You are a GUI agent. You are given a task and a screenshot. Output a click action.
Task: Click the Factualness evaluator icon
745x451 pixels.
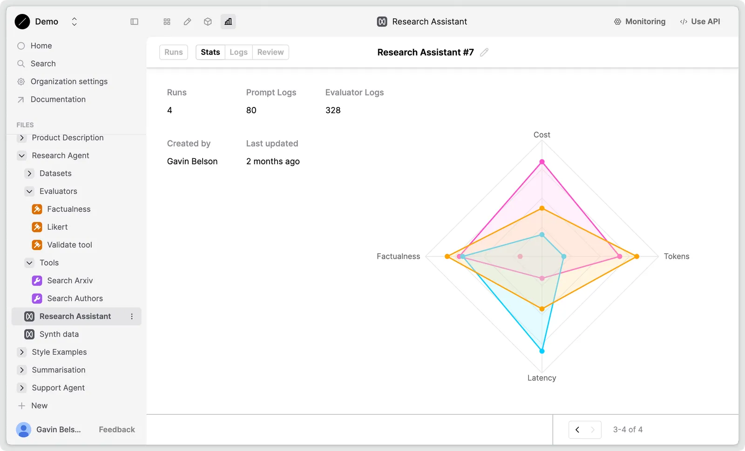coord(37,209)
